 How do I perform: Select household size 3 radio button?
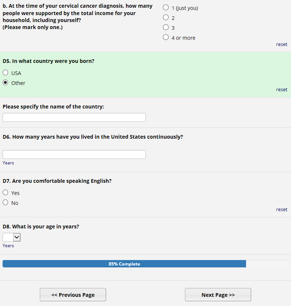166,28
